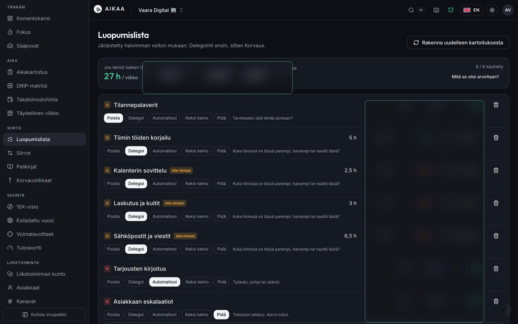Open Aikakartoitus page
The image size is (518, 324).
44,72
